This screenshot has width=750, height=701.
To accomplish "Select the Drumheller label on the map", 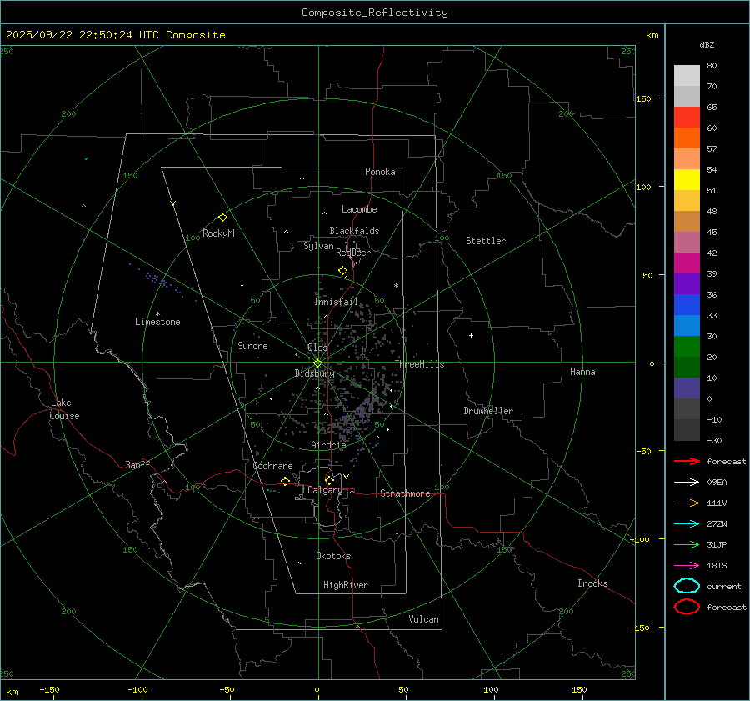I will [x=488, y=411].
